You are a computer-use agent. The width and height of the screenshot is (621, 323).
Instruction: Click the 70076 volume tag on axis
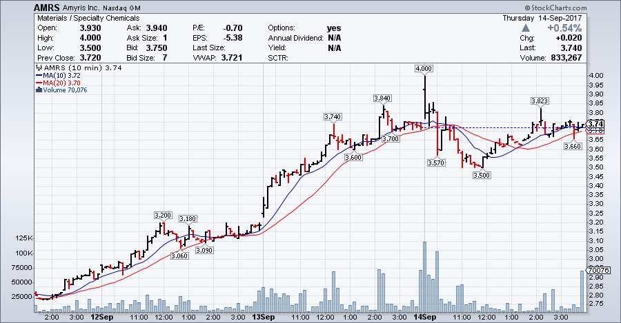pyautogui.click(x=596, y=270)
